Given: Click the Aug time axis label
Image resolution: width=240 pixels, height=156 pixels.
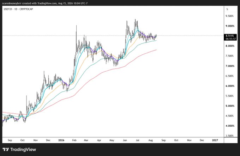Looking at the screenshot, I should tap(151, 140).
